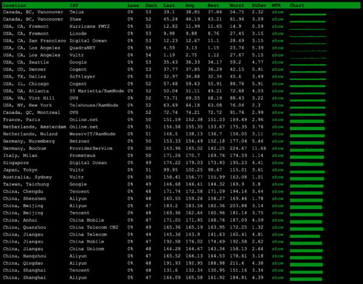The image size is (363, 284).
Task: Open MTR show link for Hurricane FMT2
Action: (x=277, y=26)
